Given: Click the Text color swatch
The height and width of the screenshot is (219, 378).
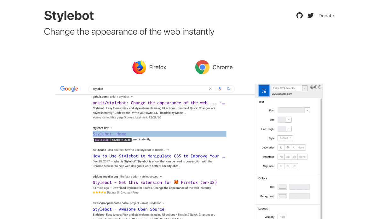Looking at the screenshot, I should pos(283,187).
